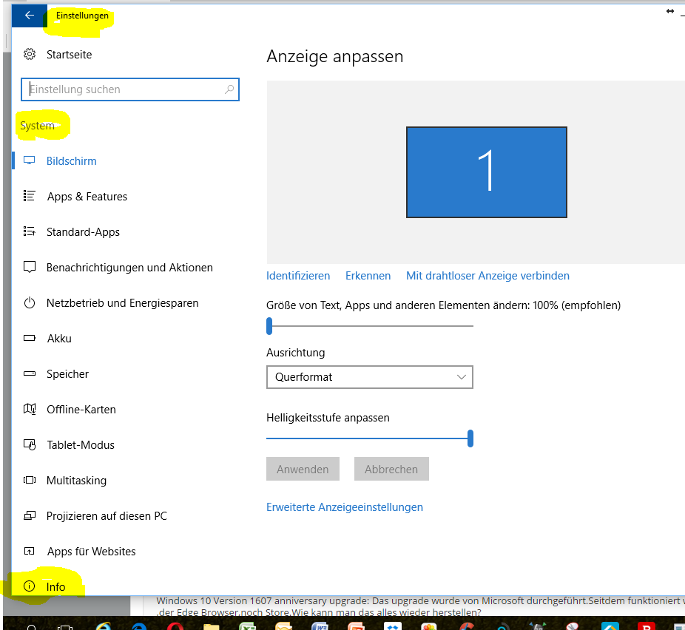The height and width of the screenshot is (630, 685).
Task: Expand the Ausrichtung Querformat dropdown
Action: (x=370, y=377)
